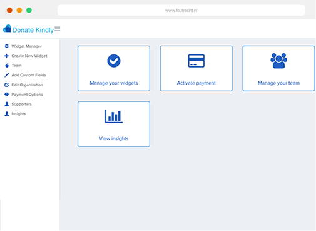Click the person icon beside Insights

point(7,114)
